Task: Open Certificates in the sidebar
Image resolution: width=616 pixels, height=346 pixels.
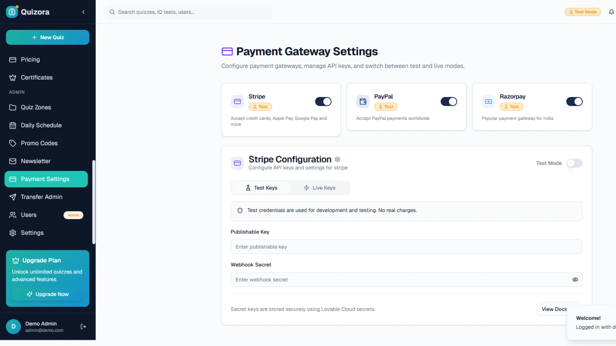Action: tap(46, 78)
